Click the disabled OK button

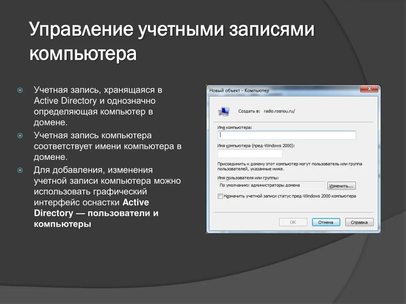(x=293, y=222)
